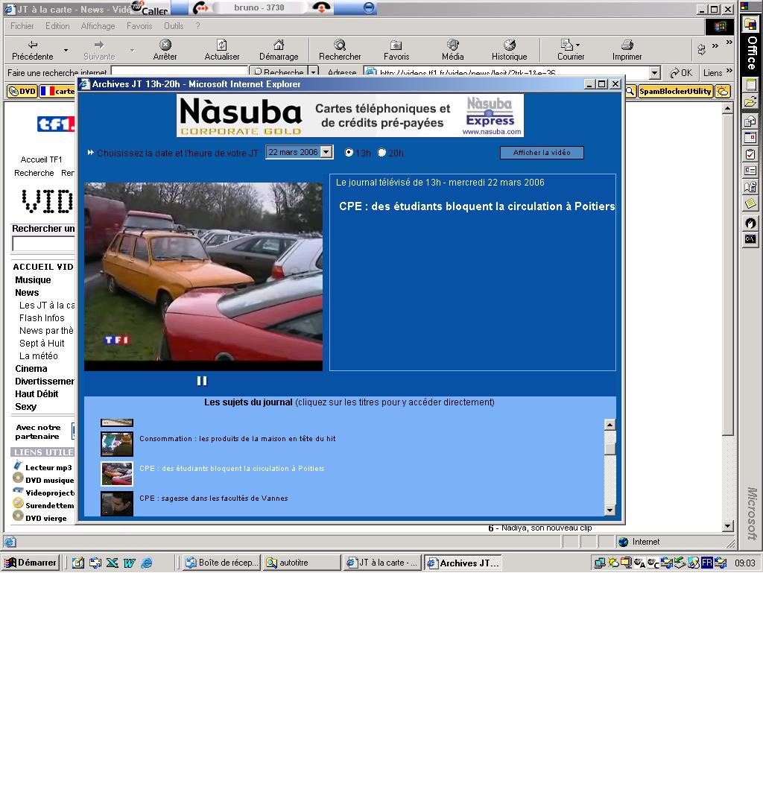Open the Historique toolbar icon
This screenshot has height=810, width=763.
tap(509, 45)
